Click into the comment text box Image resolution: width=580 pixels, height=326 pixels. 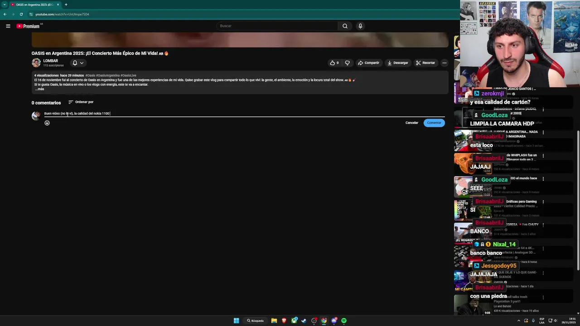(x=244, y=114)
